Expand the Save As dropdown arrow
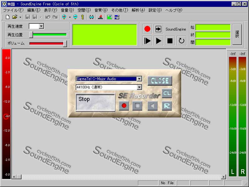The image size is (249, 187). 41,17
